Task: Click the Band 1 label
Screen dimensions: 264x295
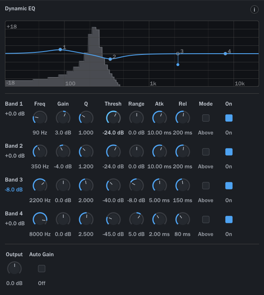Action: click(14, 104)
